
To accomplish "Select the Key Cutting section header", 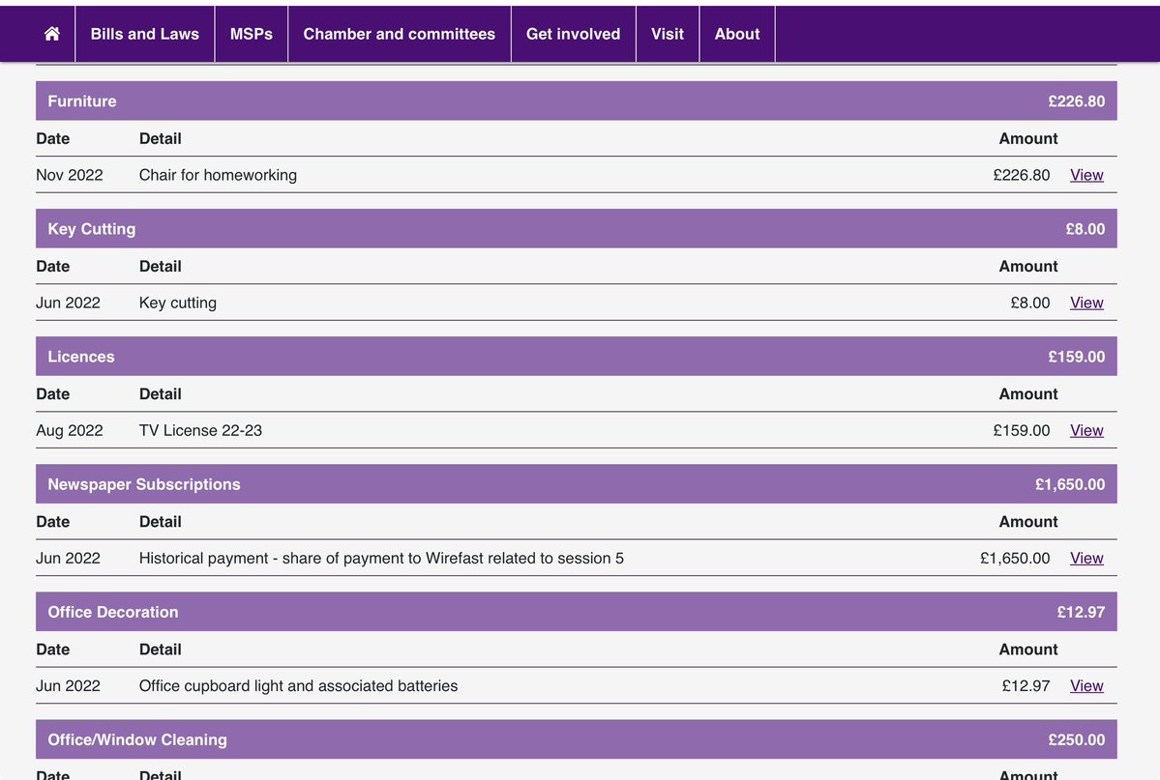I will [577, 229].
